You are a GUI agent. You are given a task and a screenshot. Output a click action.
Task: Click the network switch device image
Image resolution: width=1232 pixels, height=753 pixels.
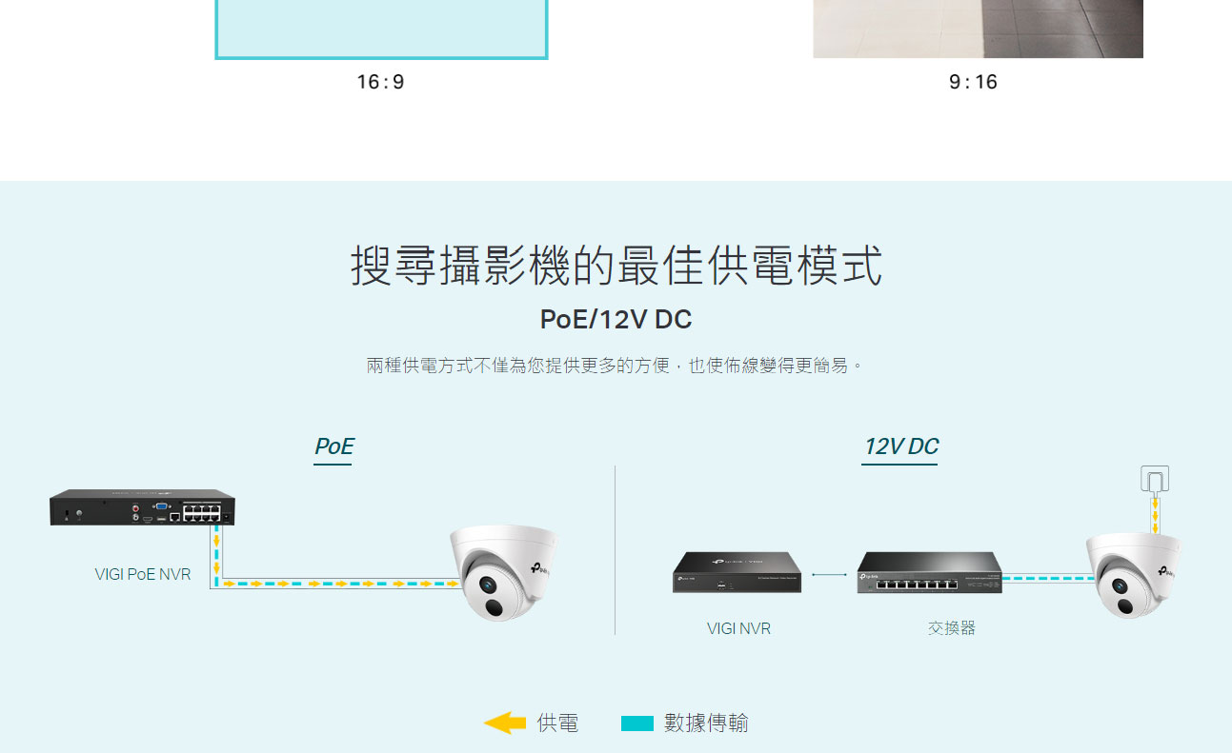coord(929,572)
